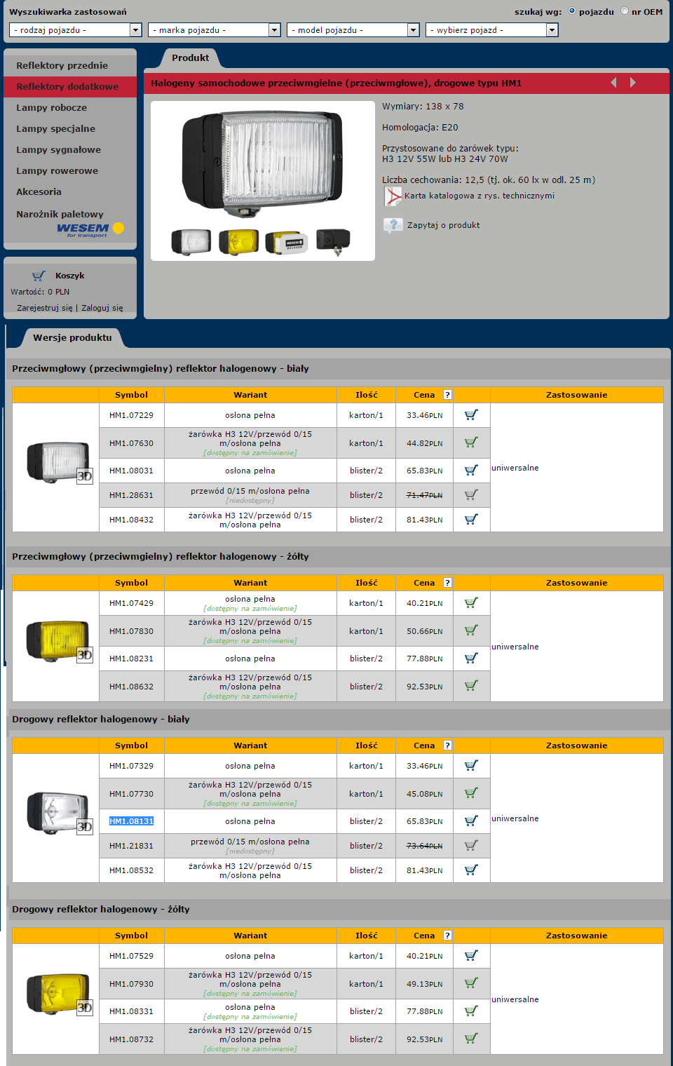Open 'Lampy robocze' menu item
Screen dimensions: 673x1066
point(52,108)
